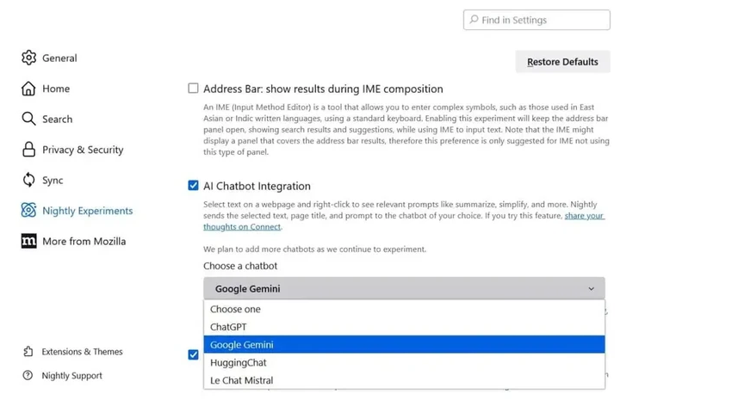732x400 pixels.
Task: Select the Nightly Experiments atom icon
Action: 29,211
